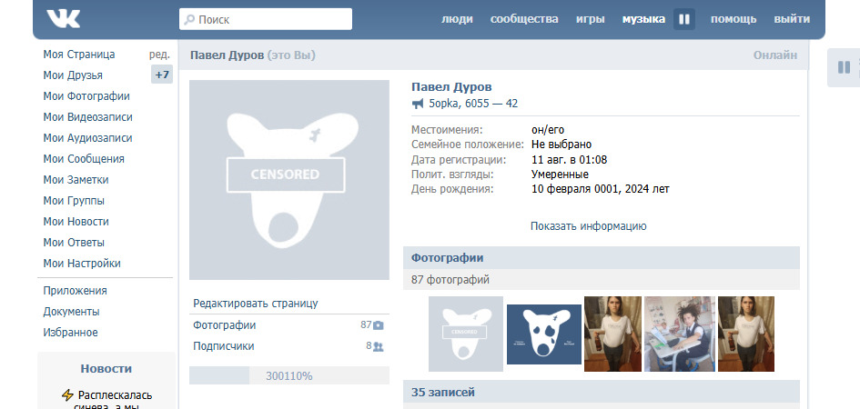Click the large CENSORED profile avatar

tap(289, 180)
